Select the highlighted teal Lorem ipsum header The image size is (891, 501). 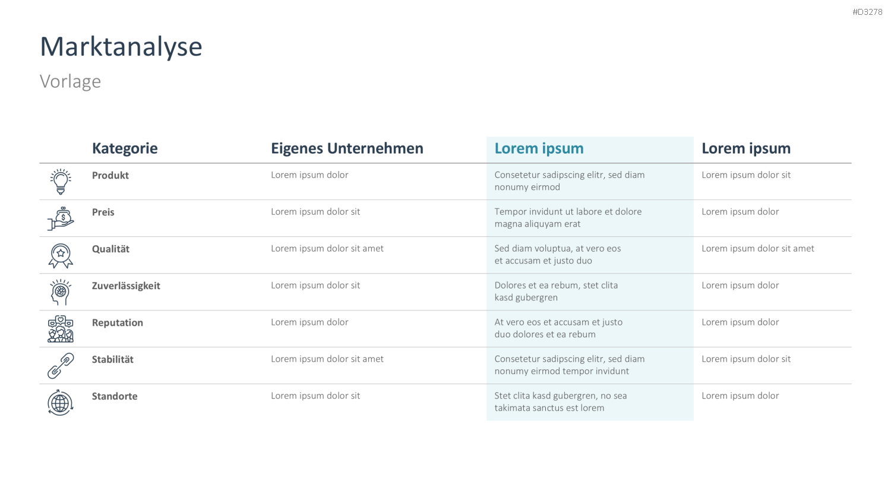[539, 148]
